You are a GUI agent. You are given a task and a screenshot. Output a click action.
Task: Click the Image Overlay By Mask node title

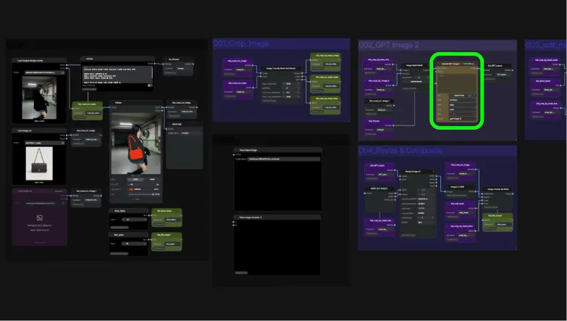[x=498, y=189]
